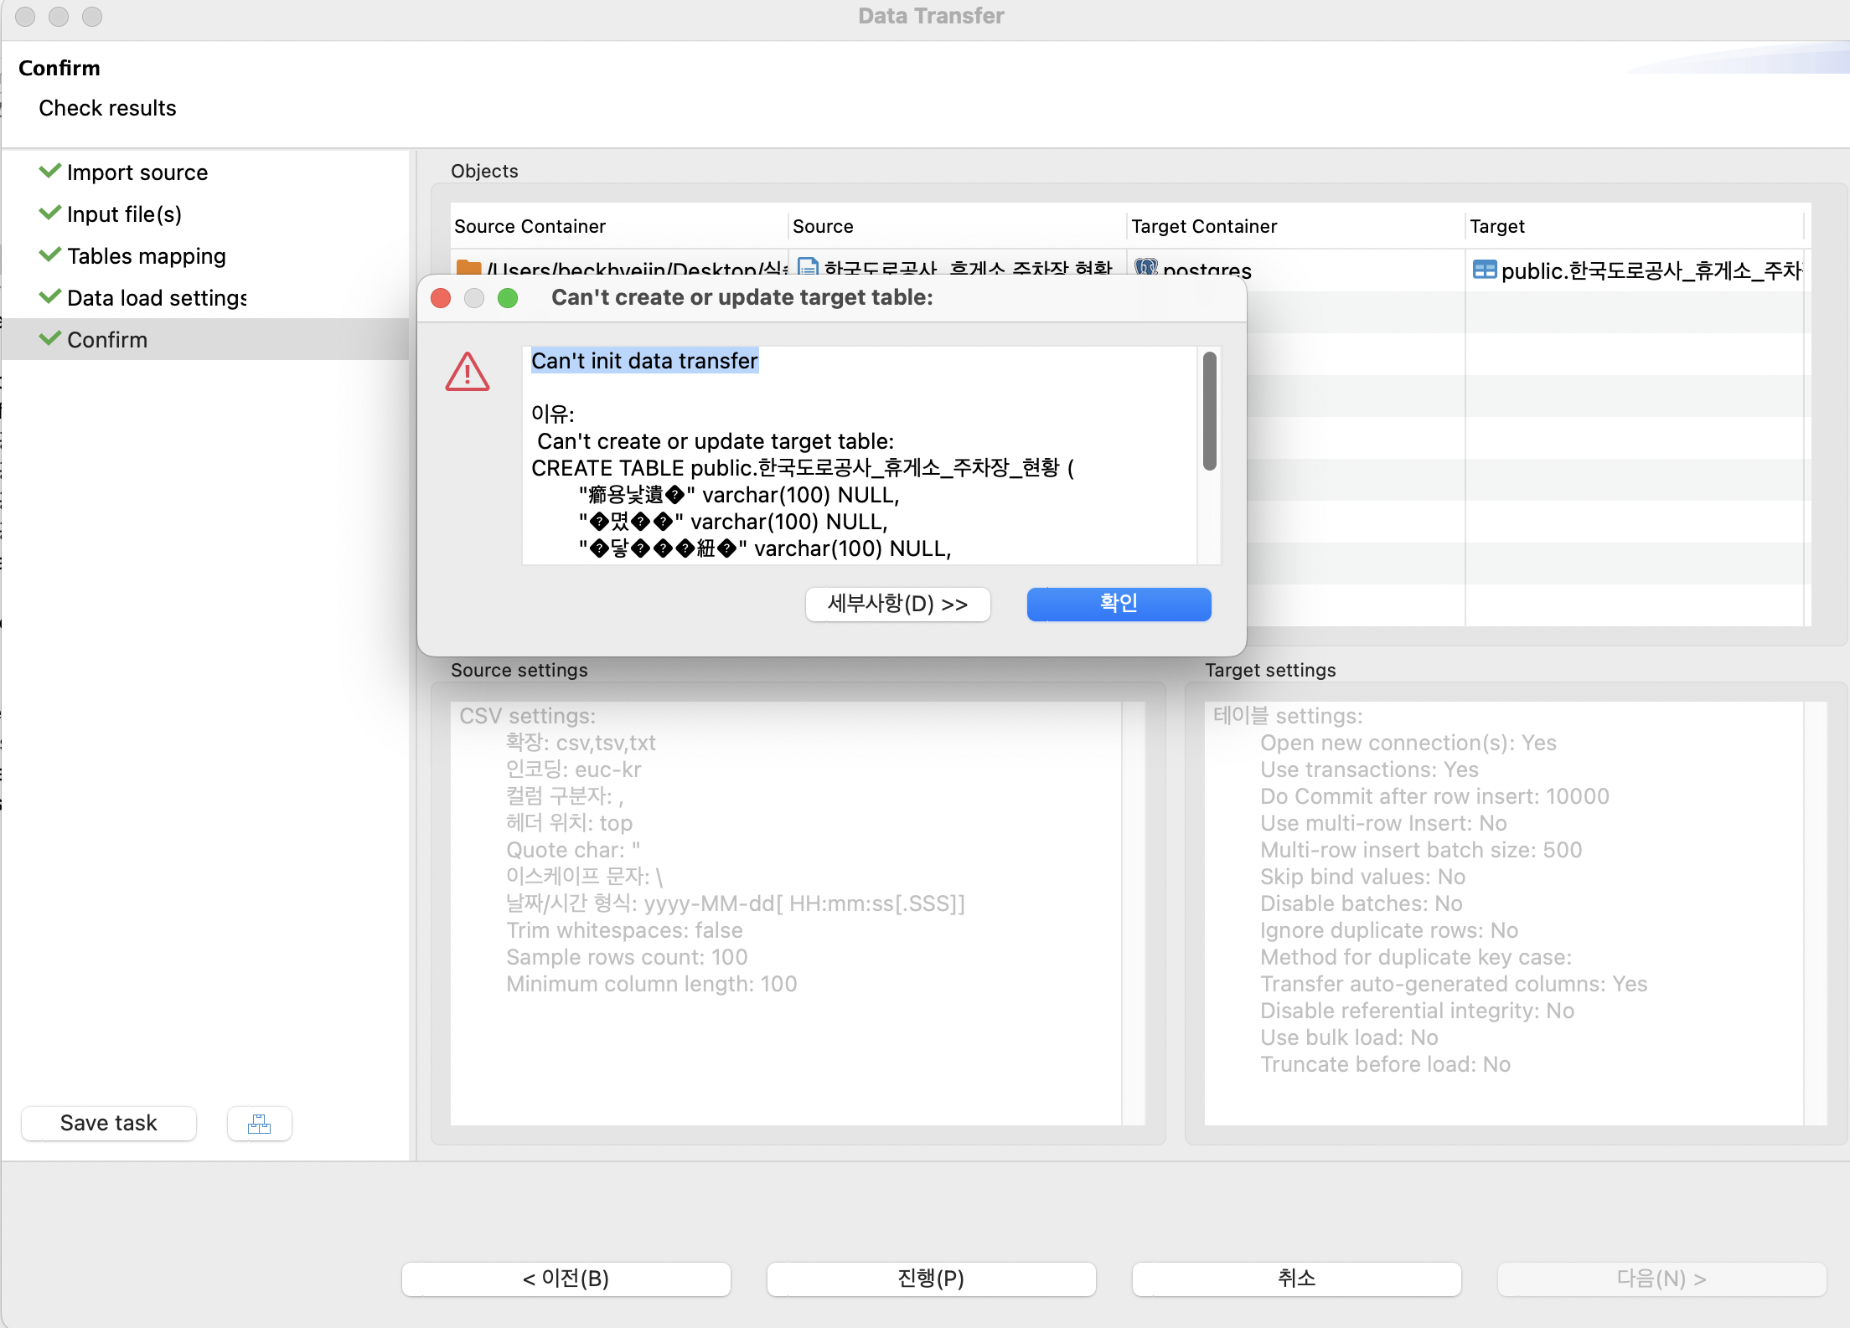Click the CREATE TABLE statement line in error
Image resolution: width=1850 pixels, height=1328 pixels.
tap(802, 468)
